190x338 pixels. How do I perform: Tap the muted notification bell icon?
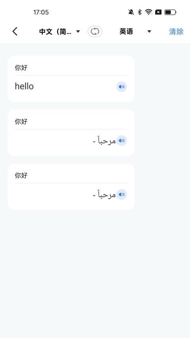(131, 12)
